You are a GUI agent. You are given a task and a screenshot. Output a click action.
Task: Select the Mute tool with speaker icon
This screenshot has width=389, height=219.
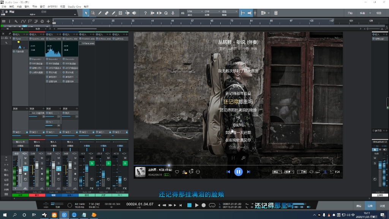[x=134, y=13]
